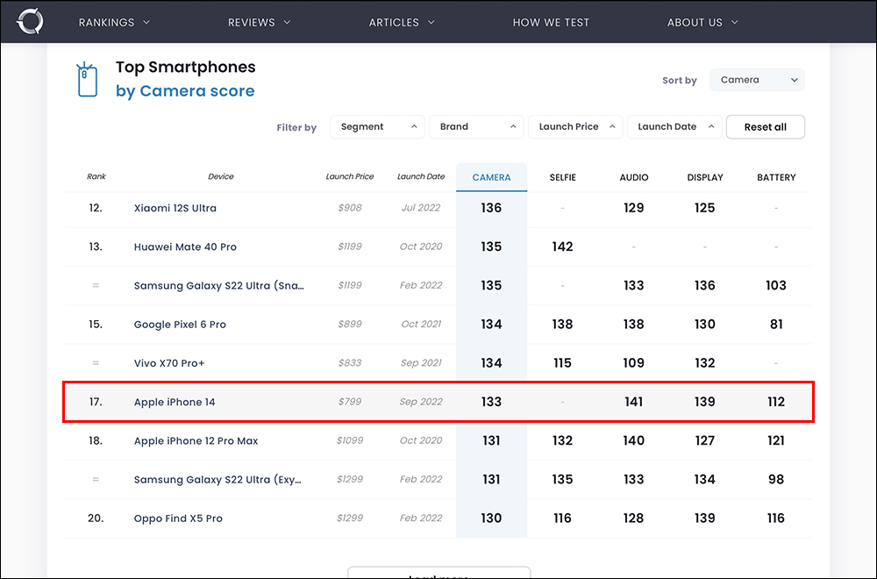The width and height of the screenshot is (877, 579).
Task: Click the site logo in the navigation bar
Action: [30, 22]
